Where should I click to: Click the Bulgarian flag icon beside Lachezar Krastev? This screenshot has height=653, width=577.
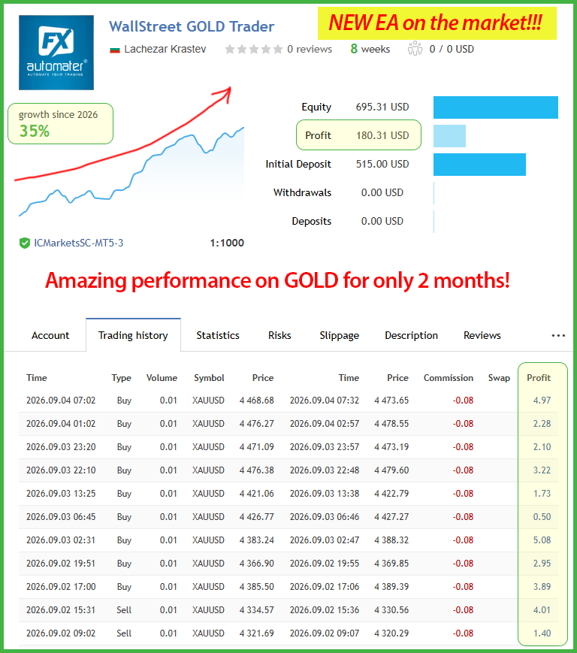pyautogui.click(x=114, y=50)
